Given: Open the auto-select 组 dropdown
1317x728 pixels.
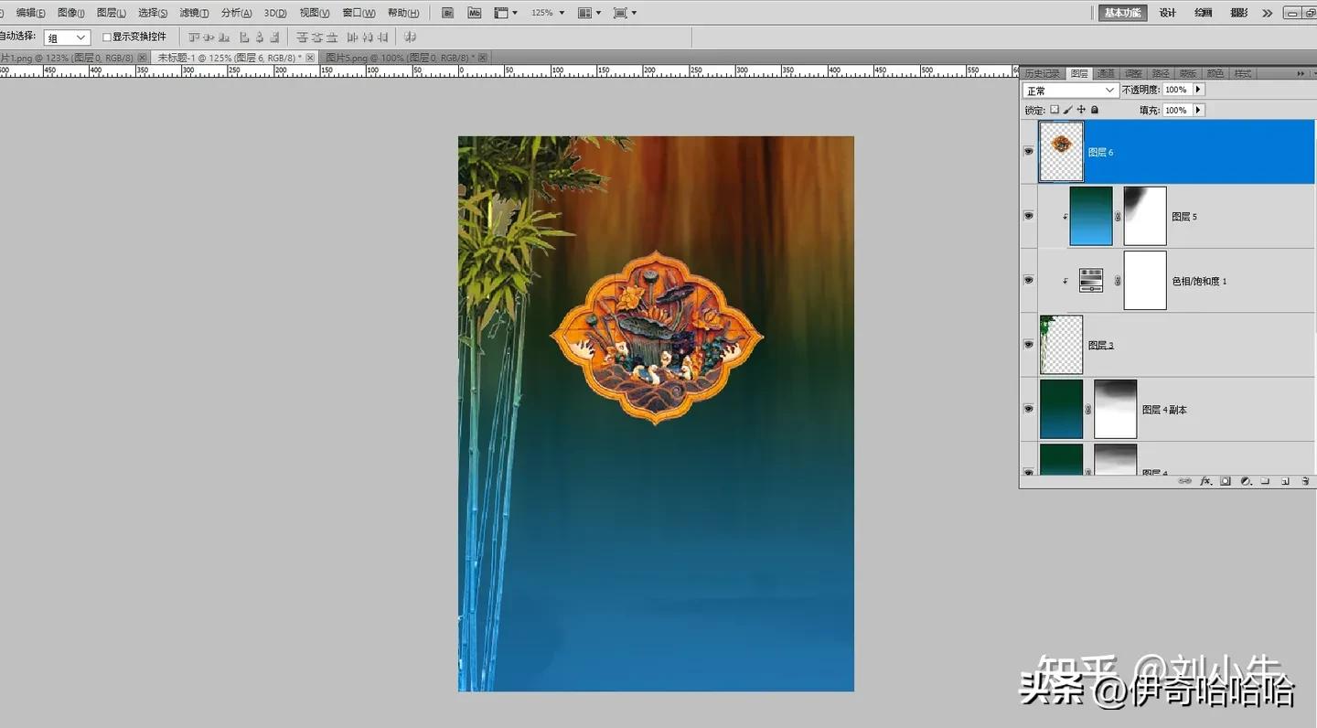Looking at the screenshot, I should pos(66,37).
